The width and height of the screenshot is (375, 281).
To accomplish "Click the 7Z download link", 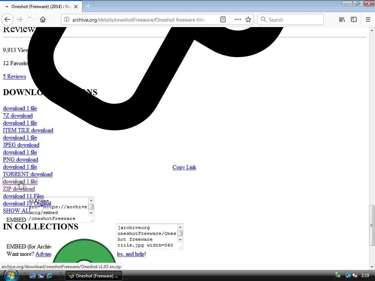I will click(18, 116).
